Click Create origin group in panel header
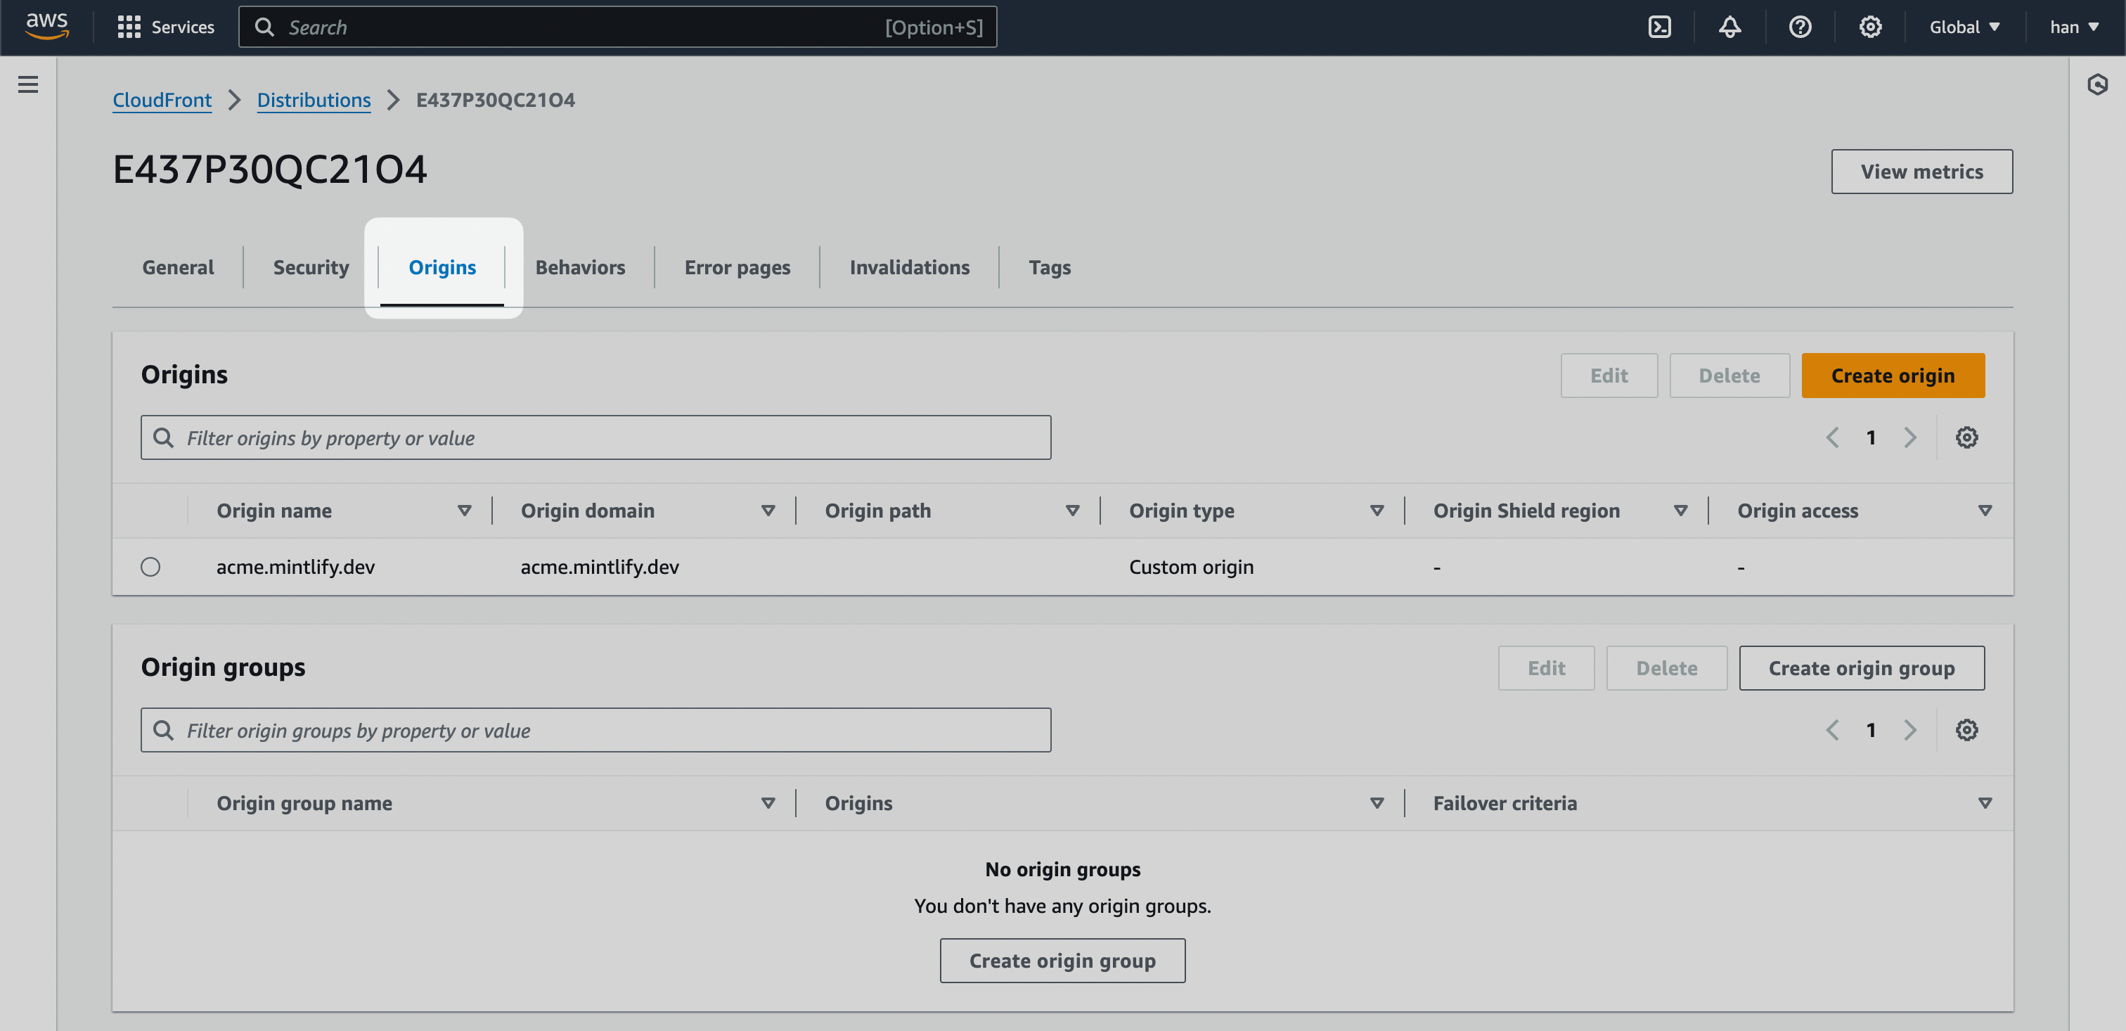 click(x=1861, y=668)
